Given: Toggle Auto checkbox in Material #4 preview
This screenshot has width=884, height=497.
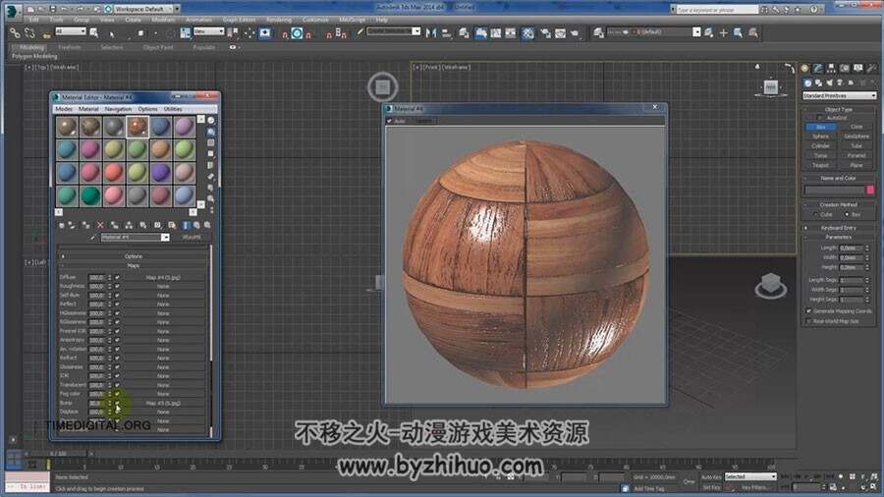Looking at the screenshot, I should point(389,121).
